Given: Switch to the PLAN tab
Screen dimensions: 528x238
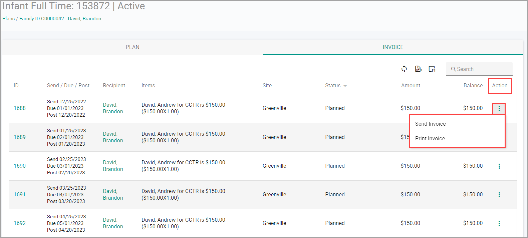Looking at the screenshot, I should [x=133, y=47].
